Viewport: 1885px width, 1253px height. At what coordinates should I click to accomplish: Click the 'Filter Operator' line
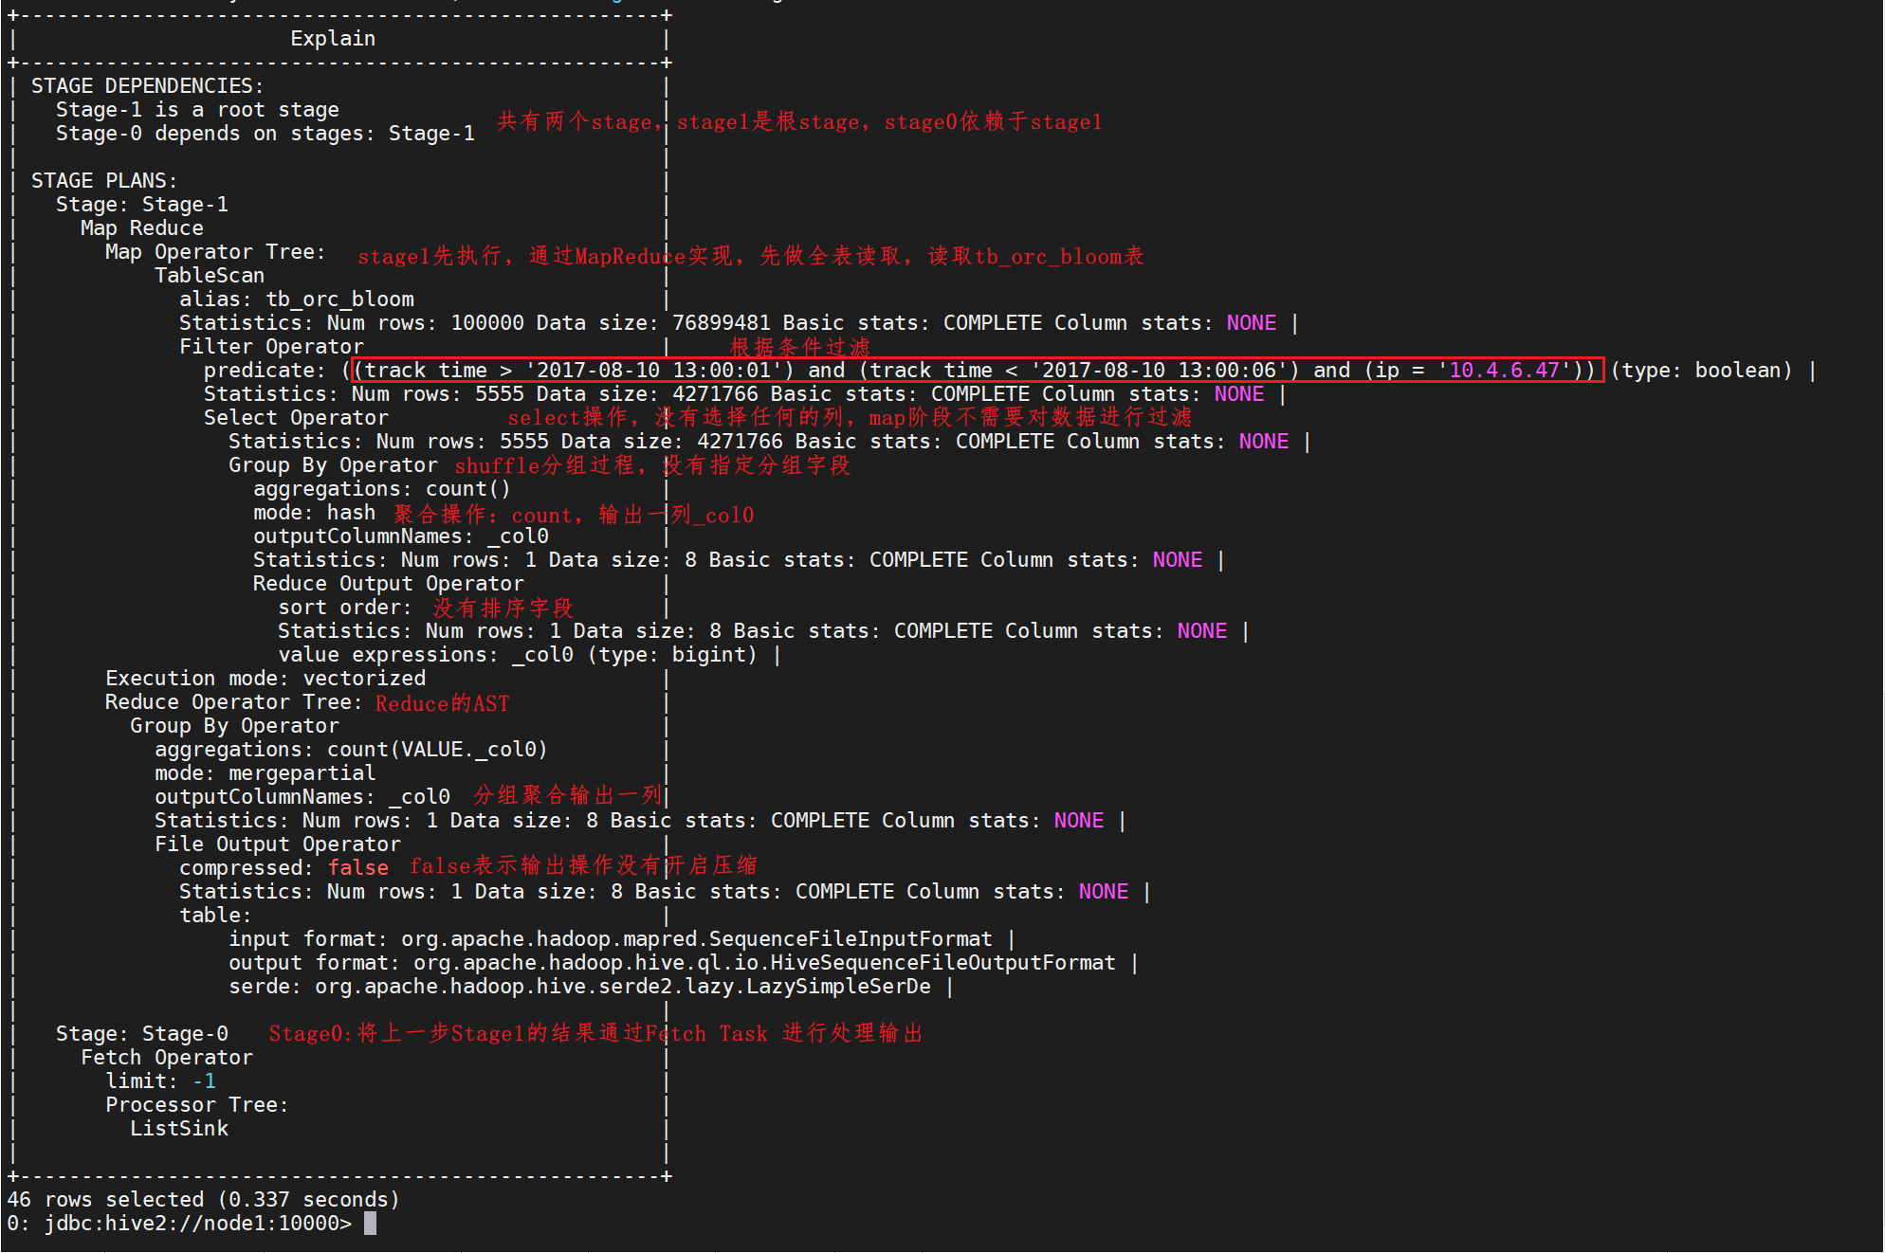pyautogui.click(x=271, y=347)
